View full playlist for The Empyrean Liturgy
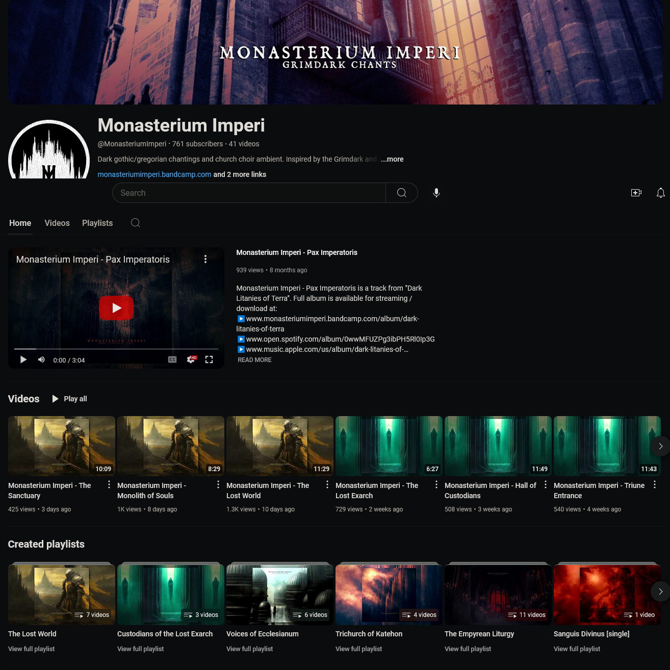This screenshot has height=670, width=670. pyautogui.click(x=468, y=649)
